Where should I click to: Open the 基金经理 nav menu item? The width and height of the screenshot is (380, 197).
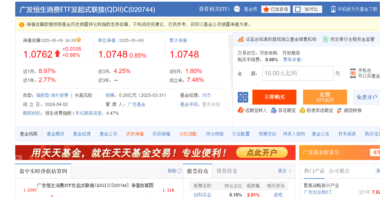(82, 134)
